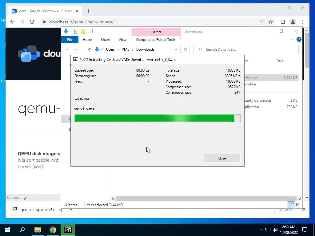The image size is (315, 236).
Task: Select the Security Certificate row of 2 KB
Action: (x=271, y=100)
